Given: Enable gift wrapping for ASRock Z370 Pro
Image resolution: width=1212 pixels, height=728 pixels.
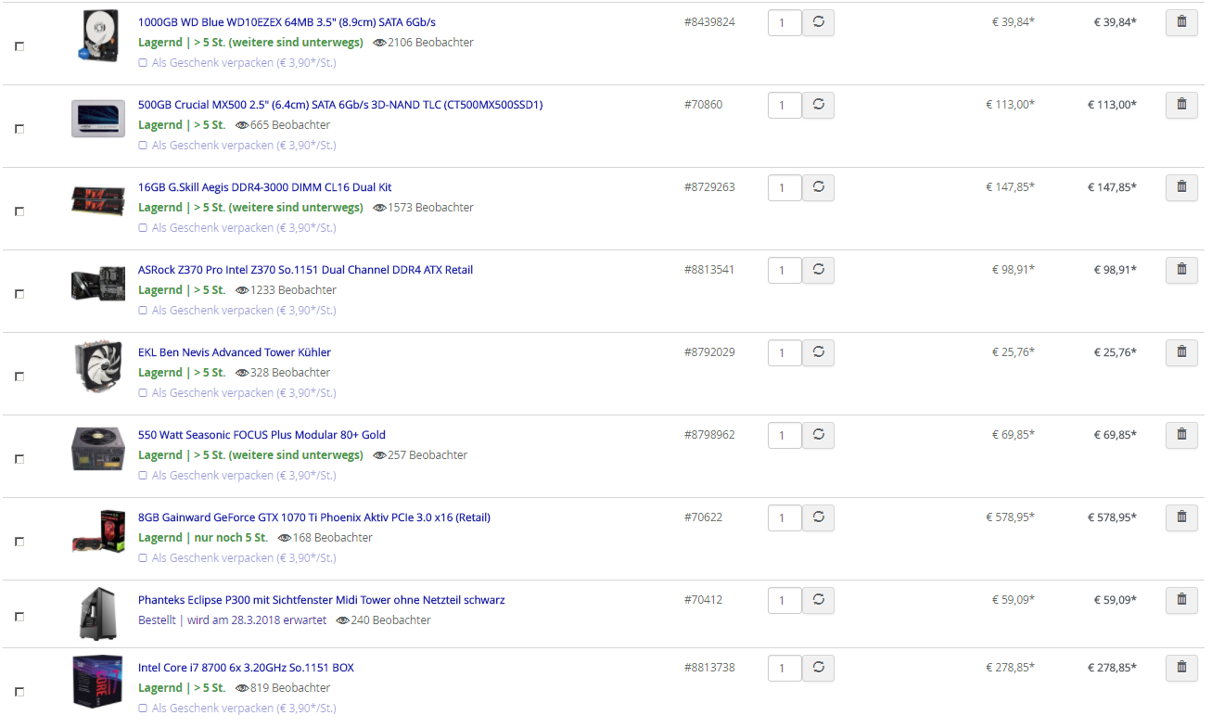Looking at the screenshot, I should click(143, 311).
